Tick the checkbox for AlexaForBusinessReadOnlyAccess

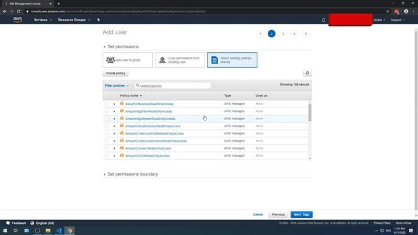106,104
